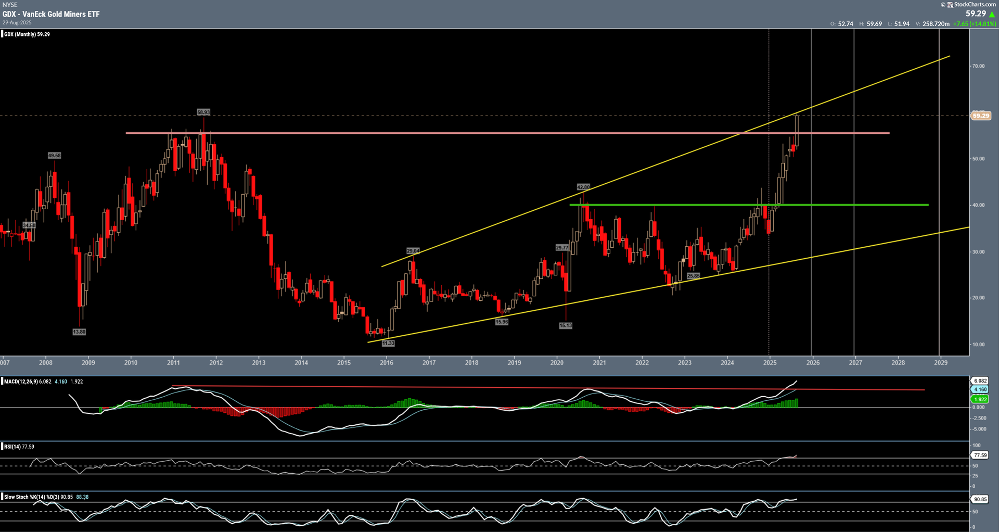This screenshot has width=999, height=532.
Task: Click the red MACD trendline
Action: coord(548,388)
